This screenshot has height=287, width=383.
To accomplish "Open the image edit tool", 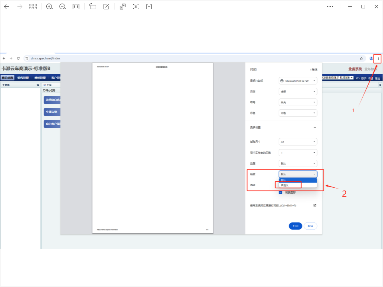I will [106, 7].
